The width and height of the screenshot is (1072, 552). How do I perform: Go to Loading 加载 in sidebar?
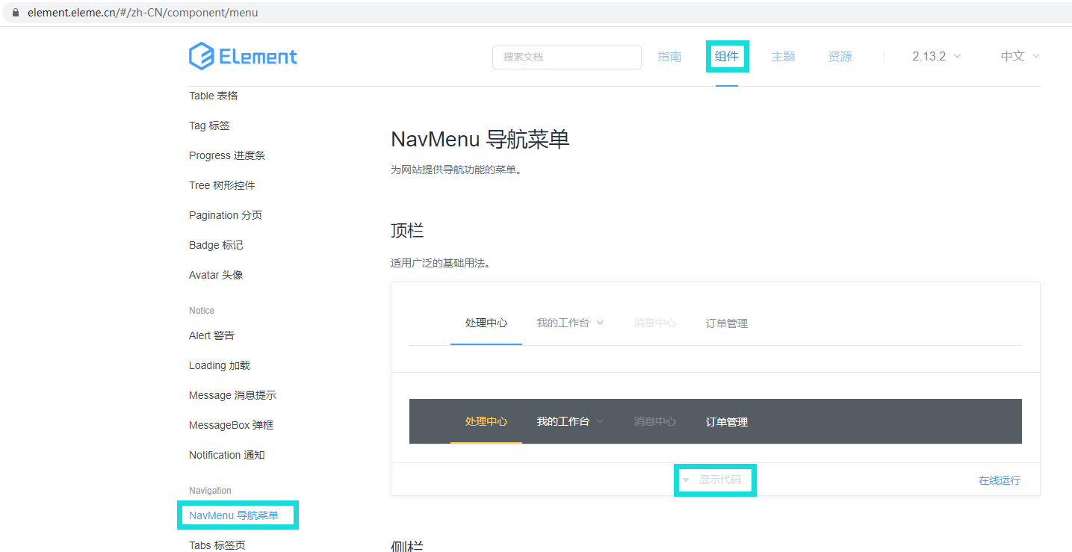(x=220, y=365)
